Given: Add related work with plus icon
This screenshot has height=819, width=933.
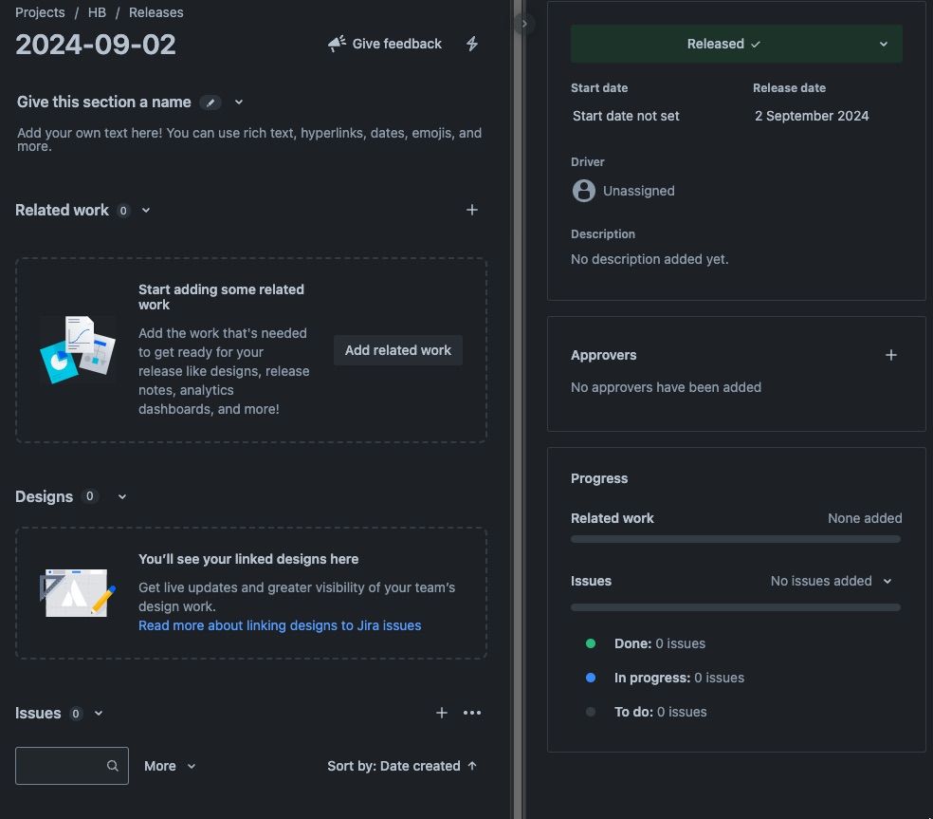Looking at the screenshot, I should pyautogui.click(x=472, y=210).
